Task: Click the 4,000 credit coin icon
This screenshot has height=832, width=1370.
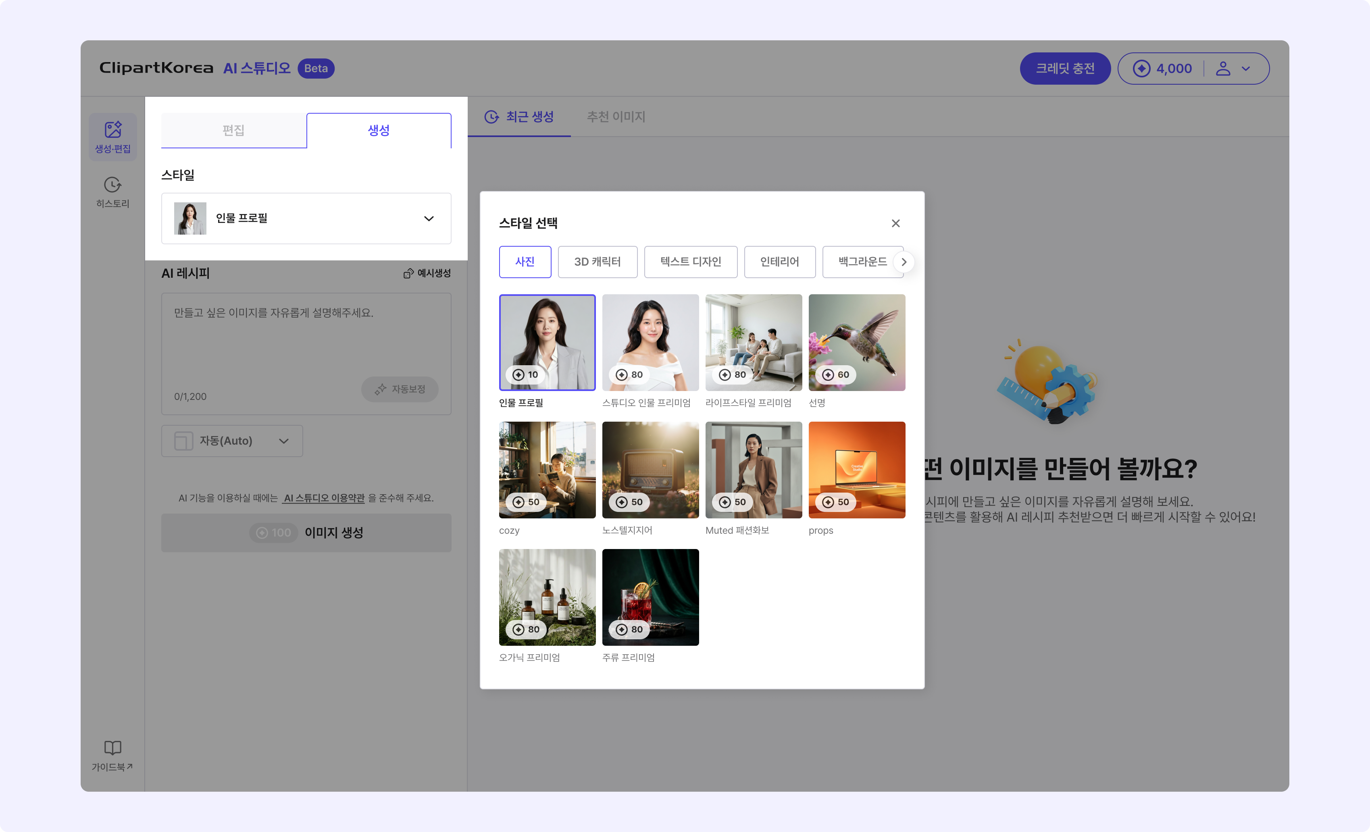Action: pos(1141,69)
